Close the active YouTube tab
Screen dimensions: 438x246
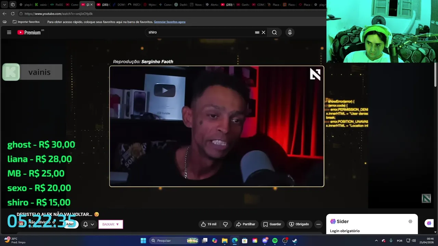tap(91, 5)
